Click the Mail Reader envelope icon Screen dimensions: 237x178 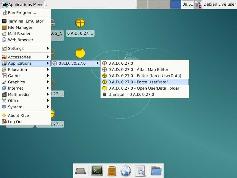click(4, 34)
